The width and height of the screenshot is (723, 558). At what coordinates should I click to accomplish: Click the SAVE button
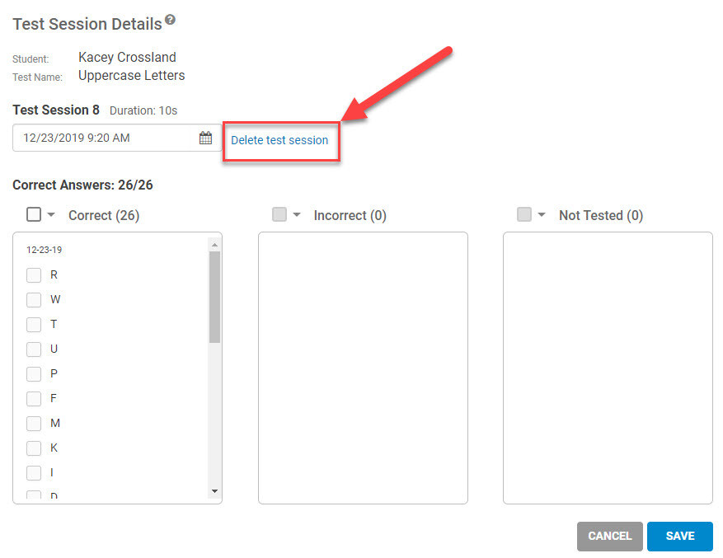coord(679,537)
